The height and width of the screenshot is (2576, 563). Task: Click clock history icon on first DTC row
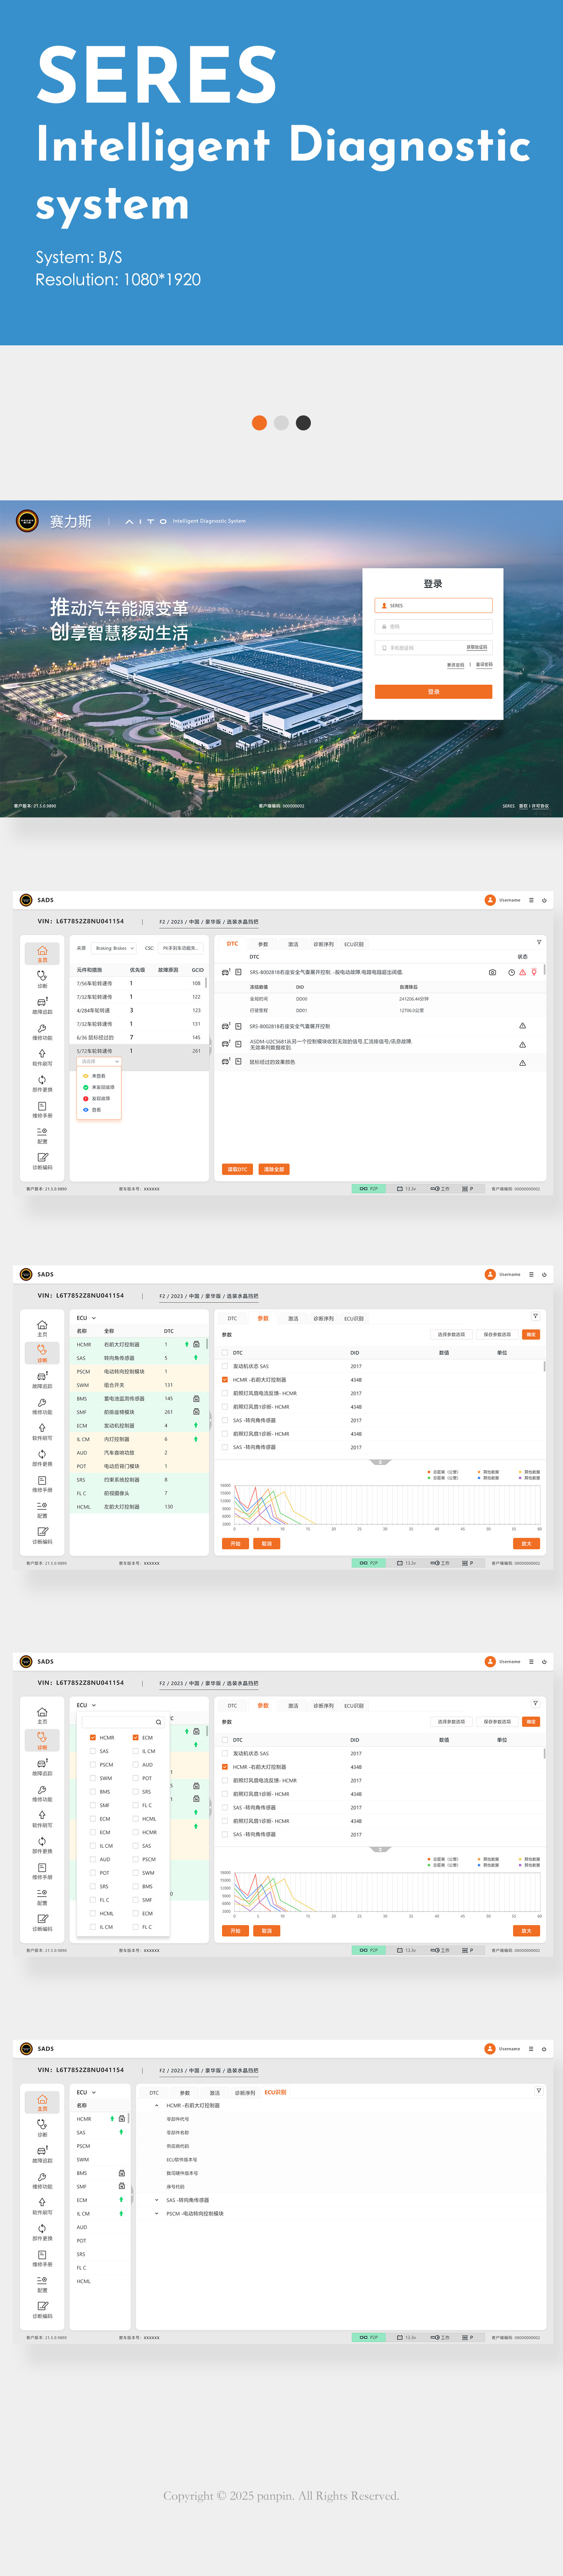point(511,972)
